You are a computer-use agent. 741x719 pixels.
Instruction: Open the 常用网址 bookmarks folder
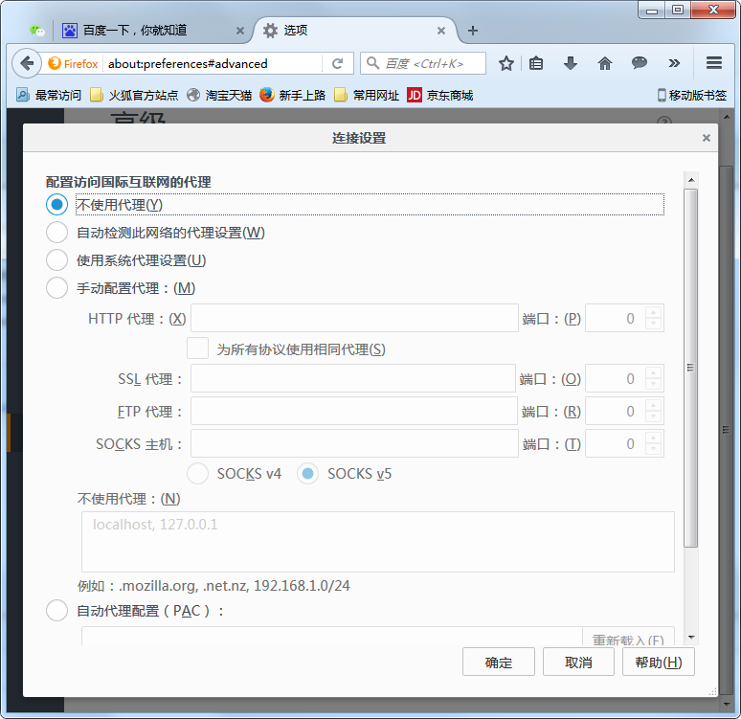(x=367, y=96)
